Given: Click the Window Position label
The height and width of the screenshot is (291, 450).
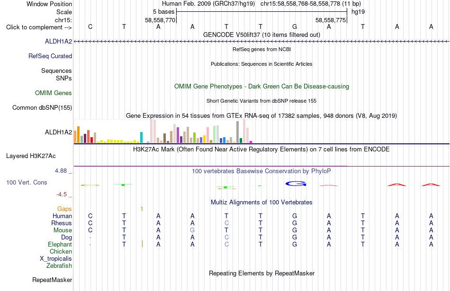Looking at the screenshot, I should tap(49, 4).
